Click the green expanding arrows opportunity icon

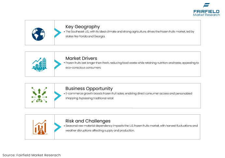[x=39, y=95]
